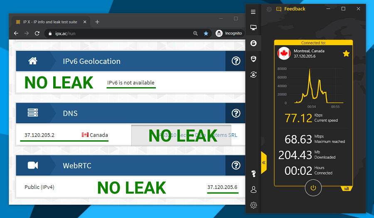Viewport: 374px width, 218px height.
Task: Minimize the CyberGhost window
Action: click(328, 9)
